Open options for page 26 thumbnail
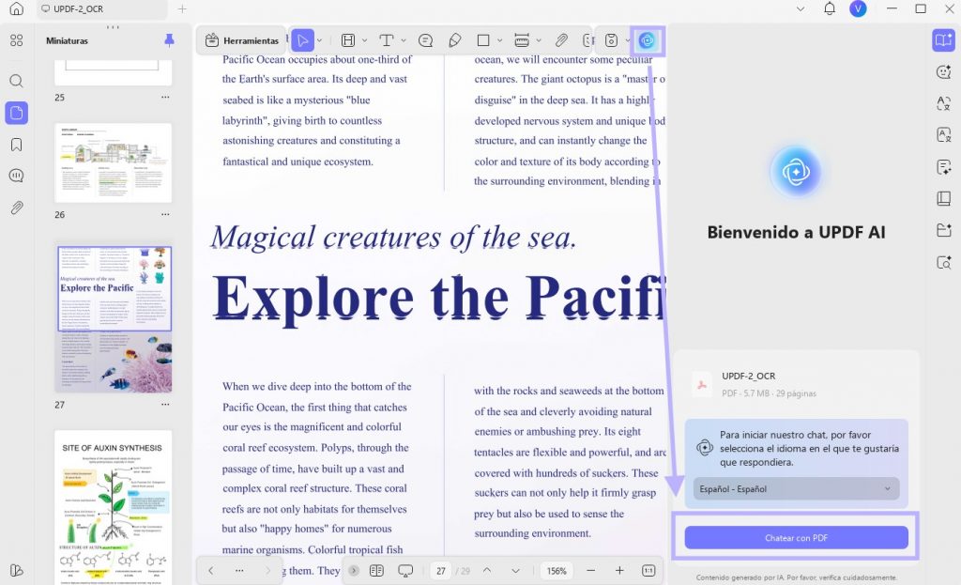Screen dimensions: 961x585 (x=165, y=214)
